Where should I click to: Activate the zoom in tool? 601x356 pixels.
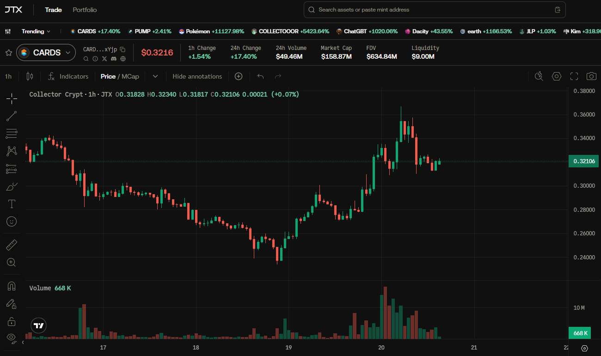click(12, 262)
